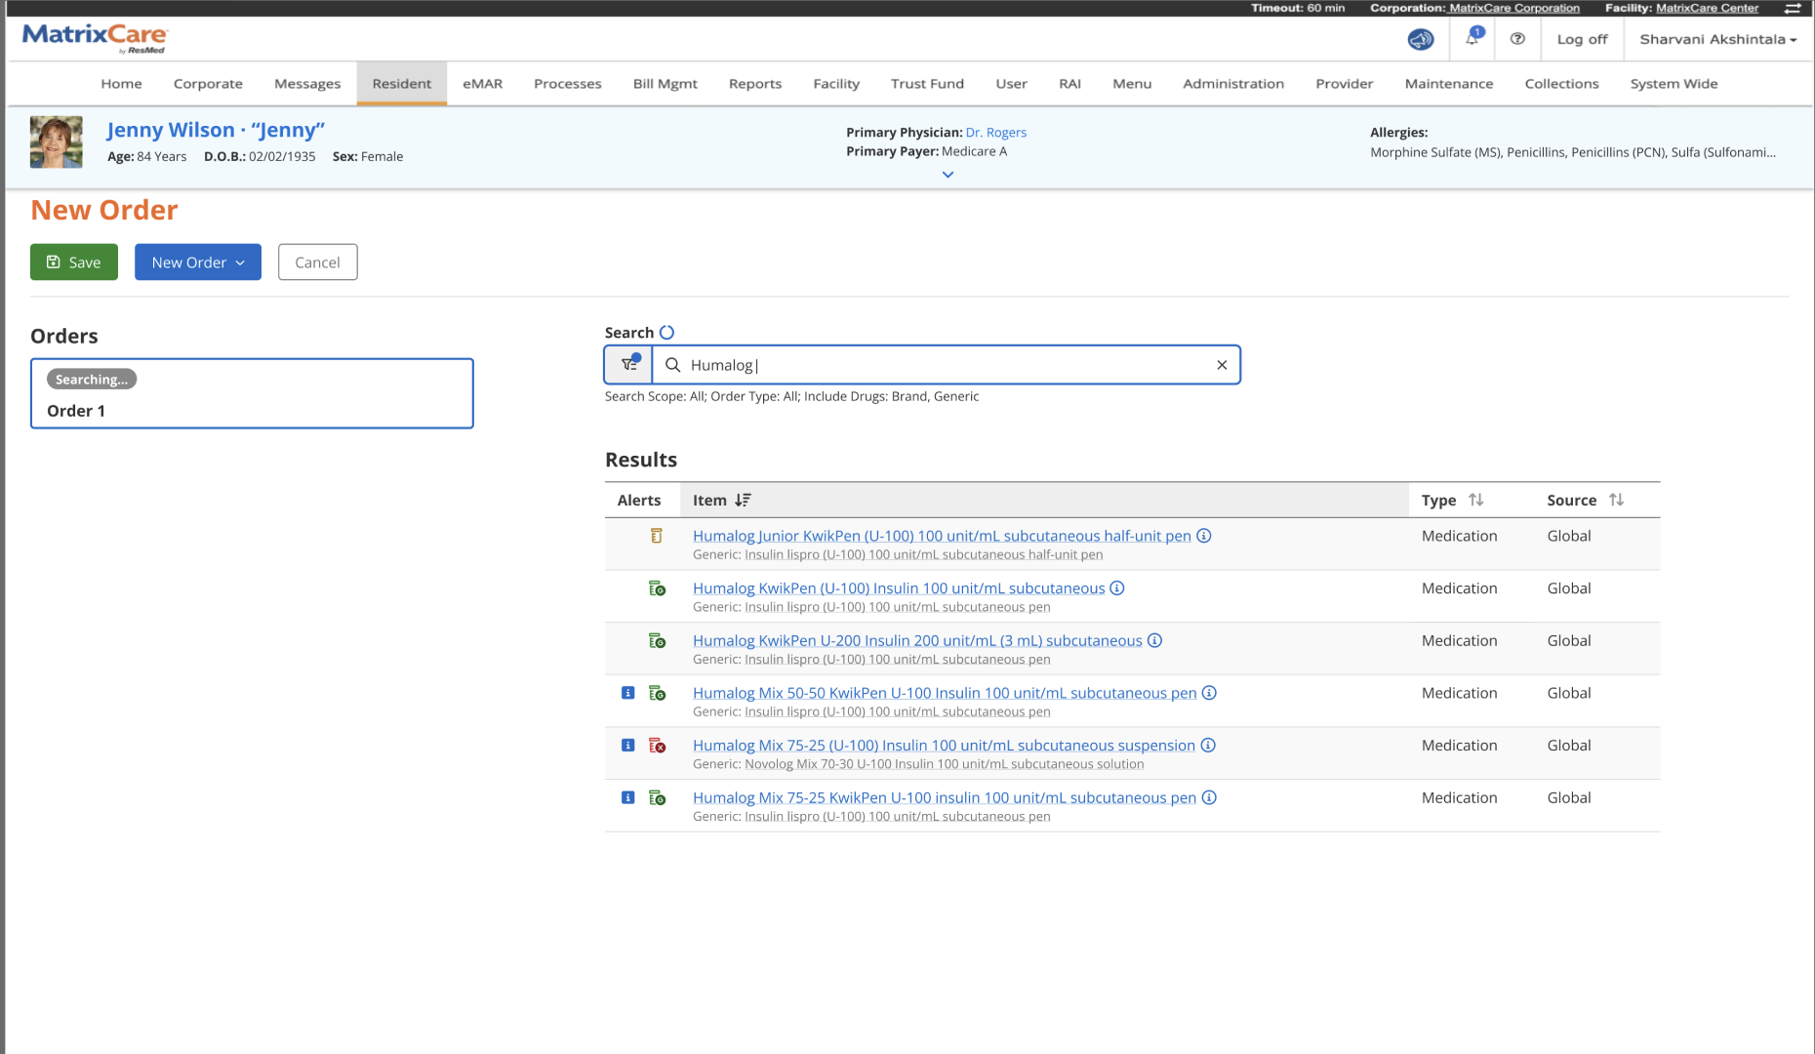This screenshot has width=1815, height=1054.
Task: Select Humalog Mix 75-25 KwikPen pen result
Action: (x=945, y=797)
